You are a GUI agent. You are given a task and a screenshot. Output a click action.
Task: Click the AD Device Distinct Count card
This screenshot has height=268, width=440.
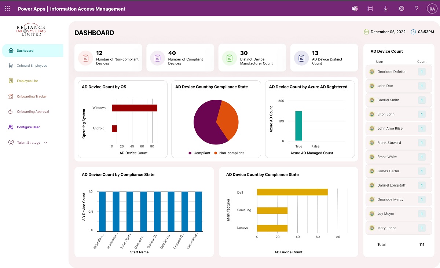point(324,58)
